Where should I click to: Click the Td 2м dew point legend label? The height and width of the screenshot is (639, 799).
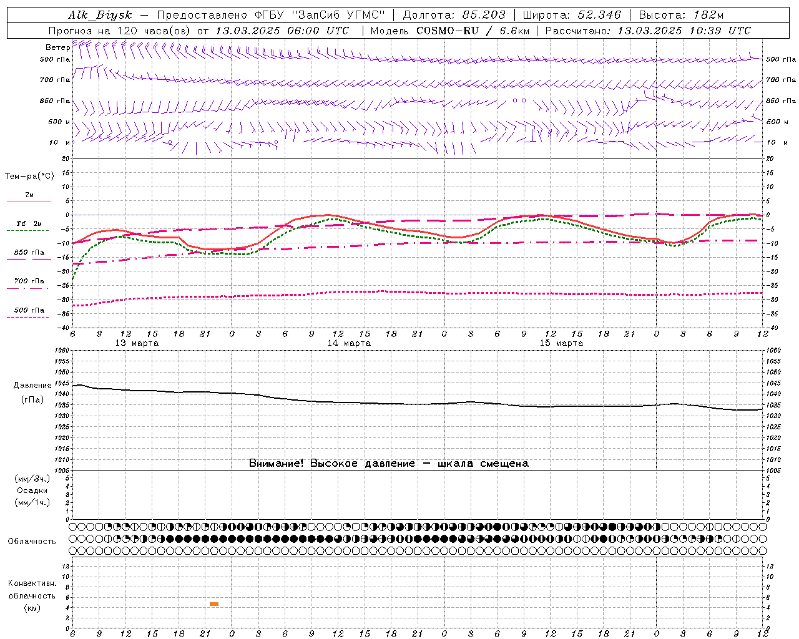[29, 223]
